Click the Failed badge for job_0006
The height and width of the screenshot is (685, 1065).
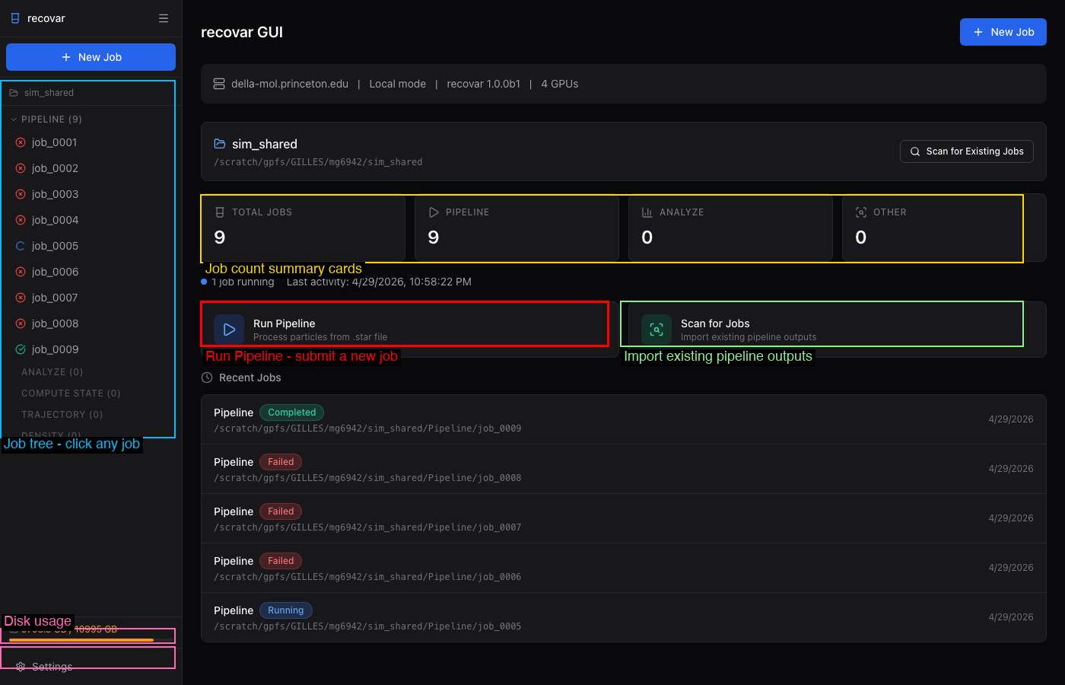[281, 561]
